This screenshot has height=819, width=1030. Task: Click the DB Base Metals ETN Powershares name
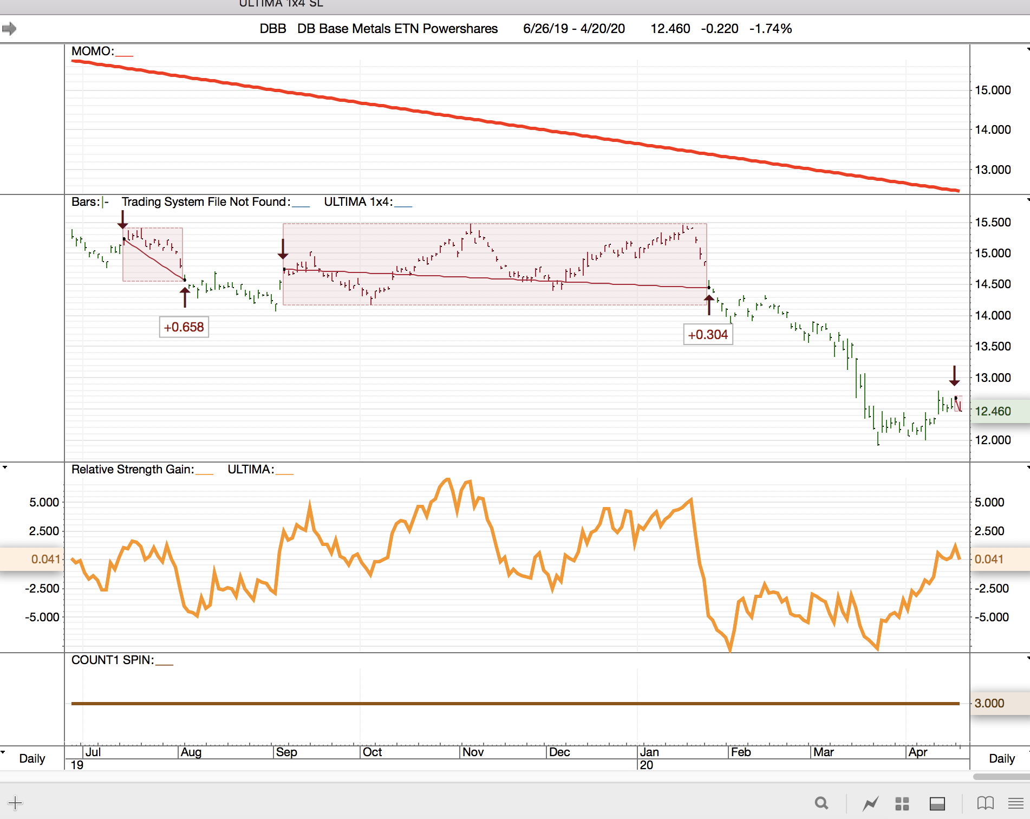coord(397,29)
